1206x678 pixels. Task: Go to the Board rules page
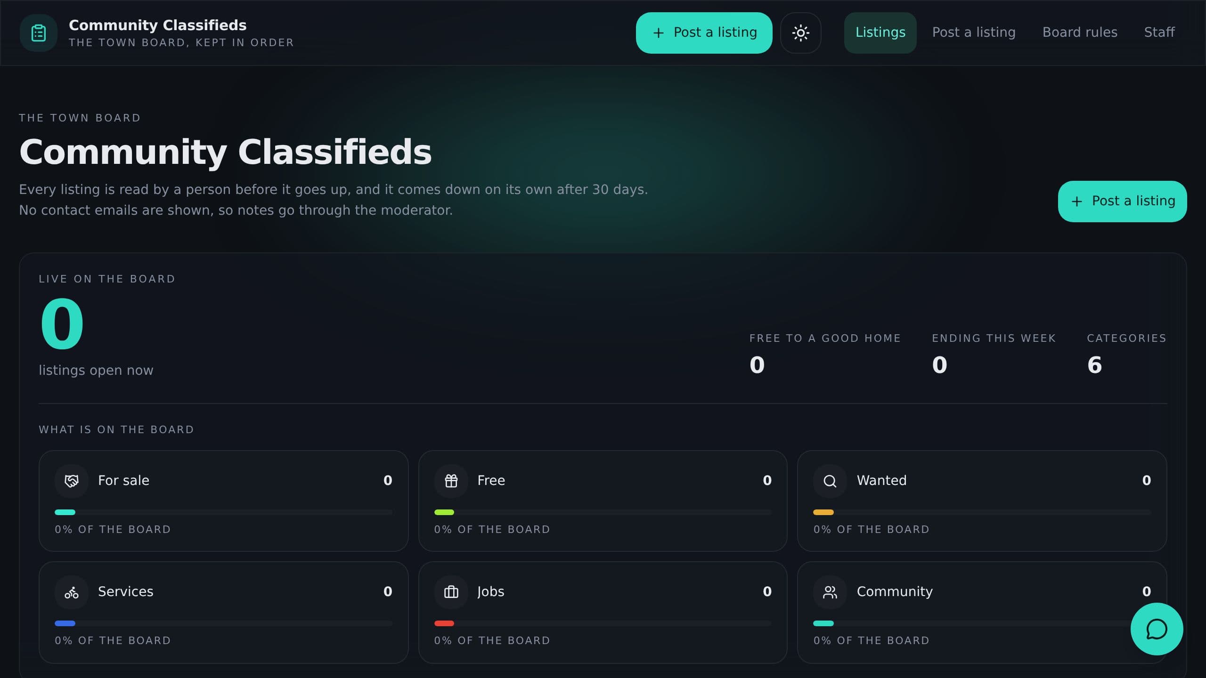click(1080, 32)
